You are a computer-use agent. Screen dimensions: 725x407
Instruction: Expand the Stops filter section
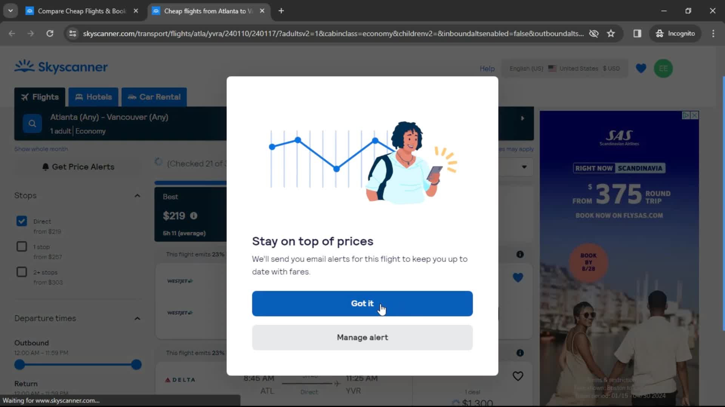(137, 195)
